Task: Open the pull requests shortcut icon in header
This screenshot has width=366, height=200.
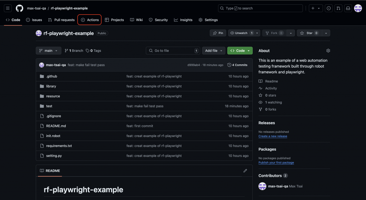Action: (338, 8)
